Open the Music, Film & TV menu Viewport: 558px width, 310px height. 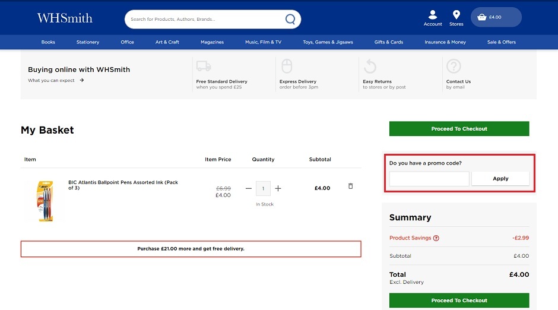[264, 42]
